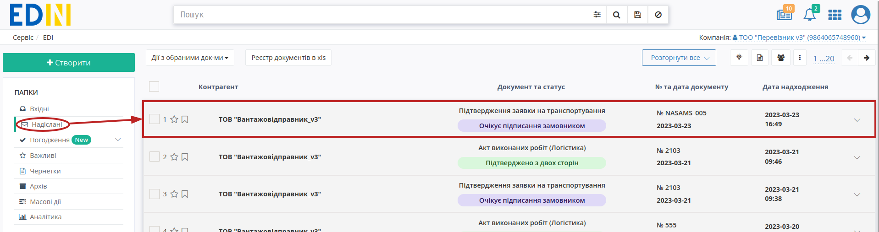Image resolution: width=879 pixels, height=232 pixels.
Task: Click Сервіс breadcrumb link
Action: tap(23, 38)
